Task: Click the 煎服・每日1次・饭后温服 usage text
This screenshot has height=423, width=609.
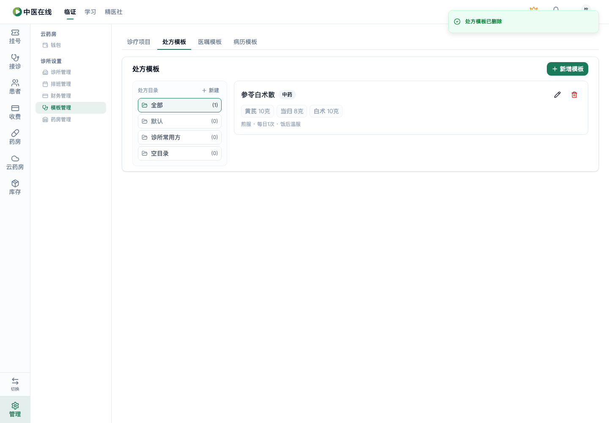Action: pyautogui.click(x=271, y=124)
